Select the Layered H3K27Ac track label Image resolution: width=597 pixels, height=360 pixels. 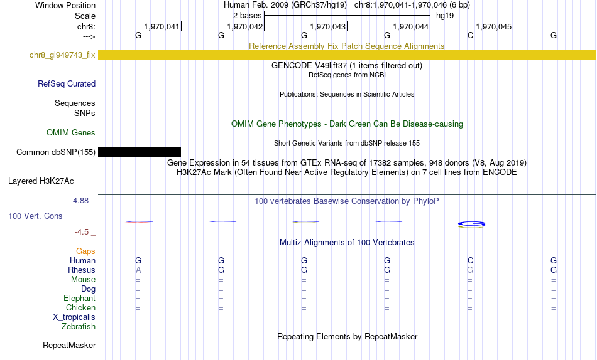tap(41, 181)
